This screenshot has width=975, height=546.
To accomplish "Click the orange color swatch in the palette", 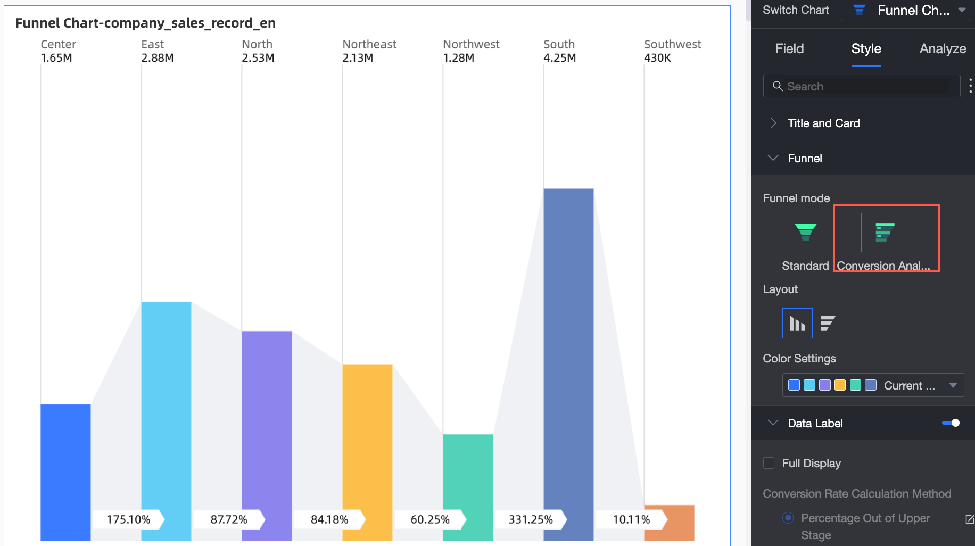I will tap(840, 385).
